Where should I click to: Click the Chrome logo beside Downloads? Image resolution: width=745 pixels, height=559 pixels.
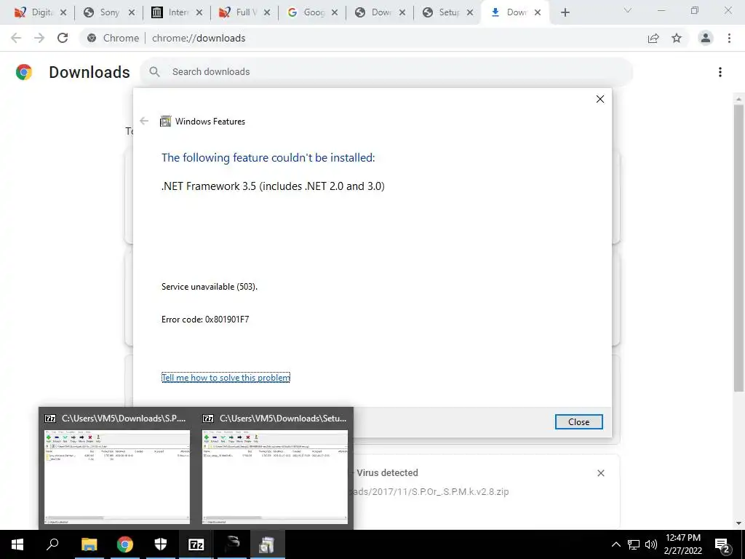tap(24, 72)
